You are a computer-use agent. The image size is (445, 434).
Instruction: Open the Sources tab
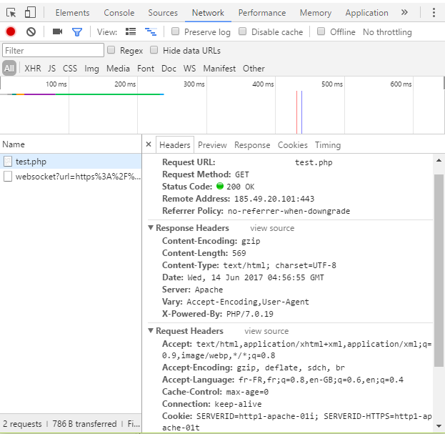163,13
